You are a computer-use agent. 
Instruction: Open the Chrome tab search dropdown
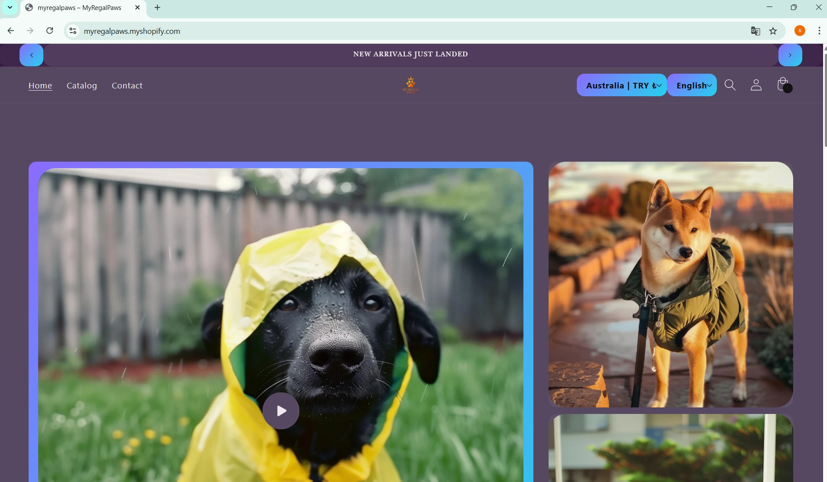tap(10, 7)
